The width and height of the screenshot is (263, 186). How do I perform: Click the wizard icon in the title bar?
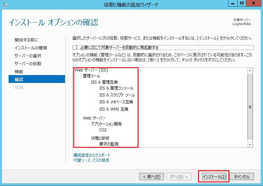click(x=5, y=5)
